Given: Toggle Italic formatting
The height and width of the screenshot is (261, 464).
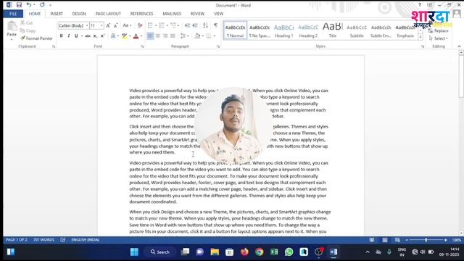Looking at the screenshot, I should pos(69,36).
